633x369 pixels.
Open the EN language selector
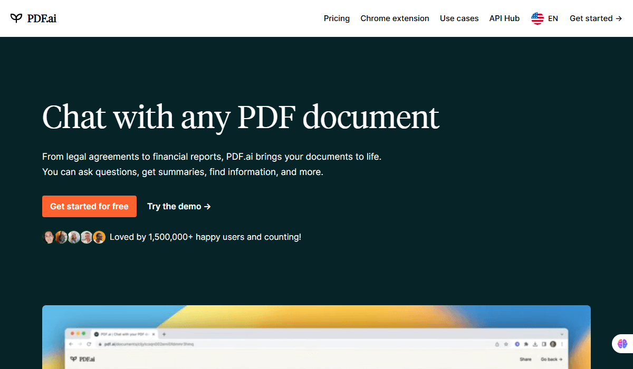point(544,18)
